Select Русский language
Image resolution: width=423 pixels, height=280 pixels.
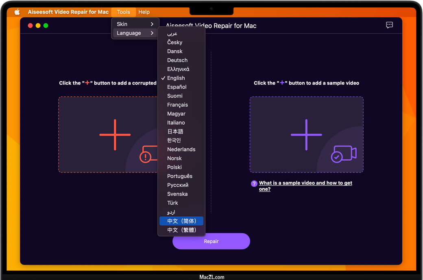pyautogui.click(x=181, y=185)
